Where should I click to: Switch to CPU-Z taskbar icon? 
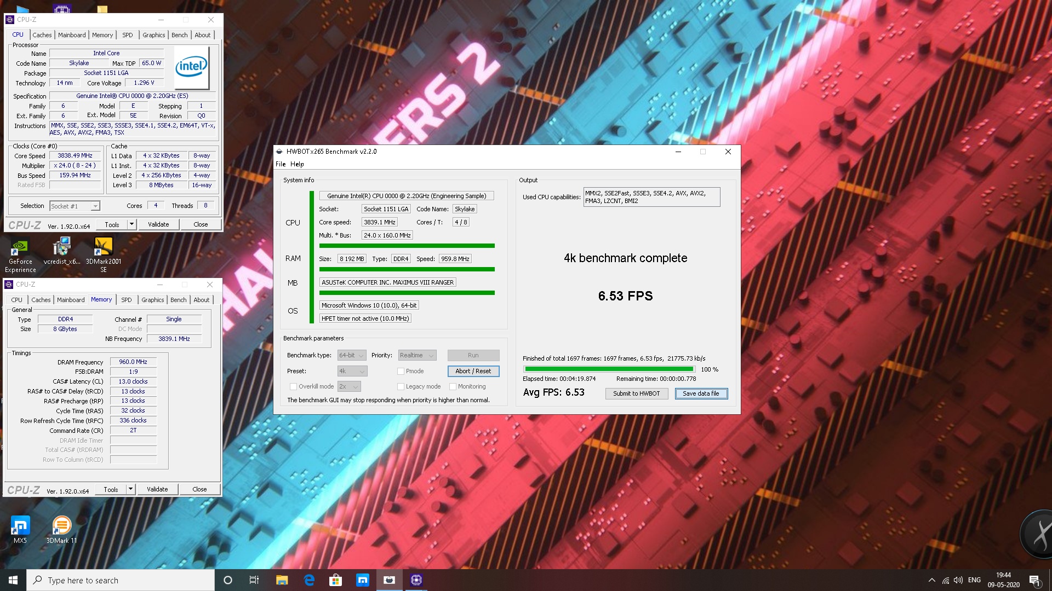click(416, 580)
